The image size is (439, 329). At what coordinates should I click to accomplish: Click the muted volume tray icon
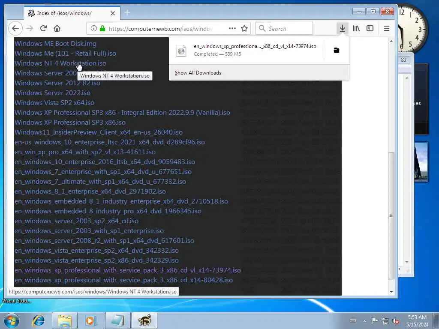click(396, 321)
